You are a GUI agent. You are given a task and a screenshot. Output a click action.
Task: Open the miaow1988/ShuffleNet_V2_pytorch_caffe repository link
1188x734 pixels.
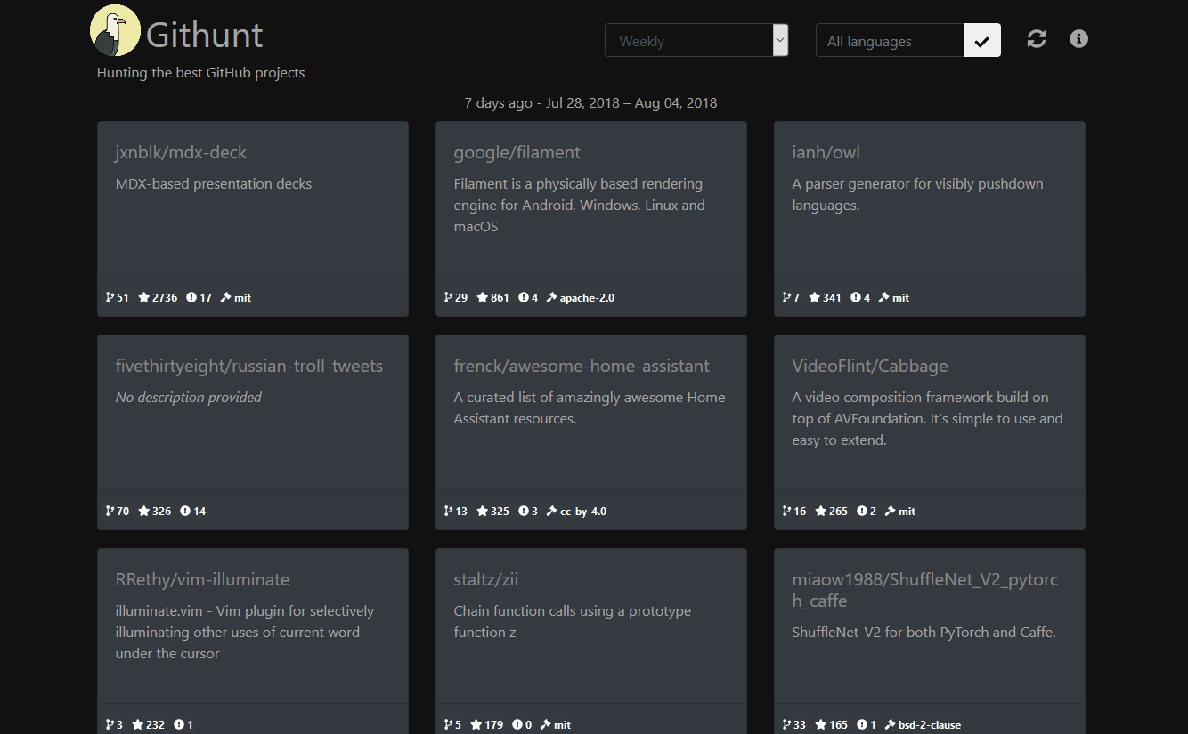(x=925, y=591)
